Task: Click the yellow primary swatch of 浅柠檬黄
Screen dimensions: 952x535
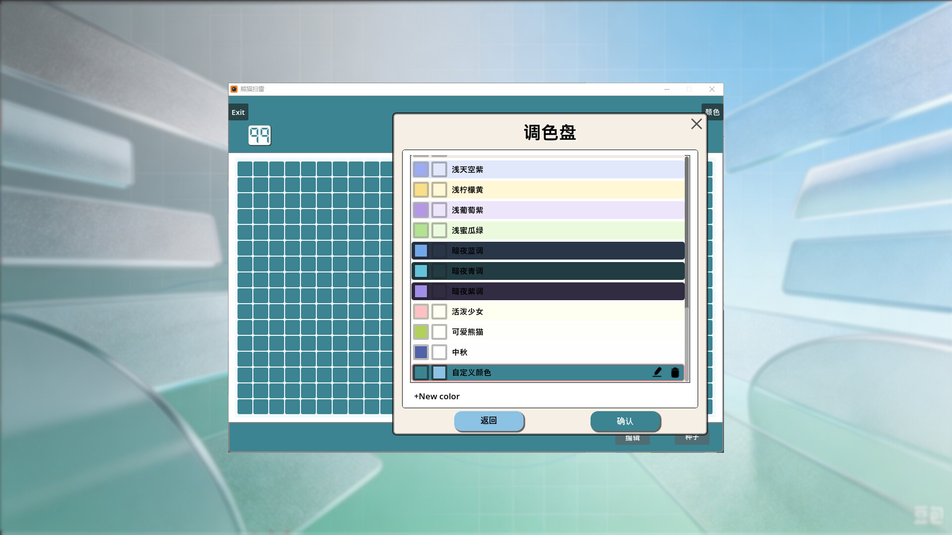Action: tap(421, 190)
